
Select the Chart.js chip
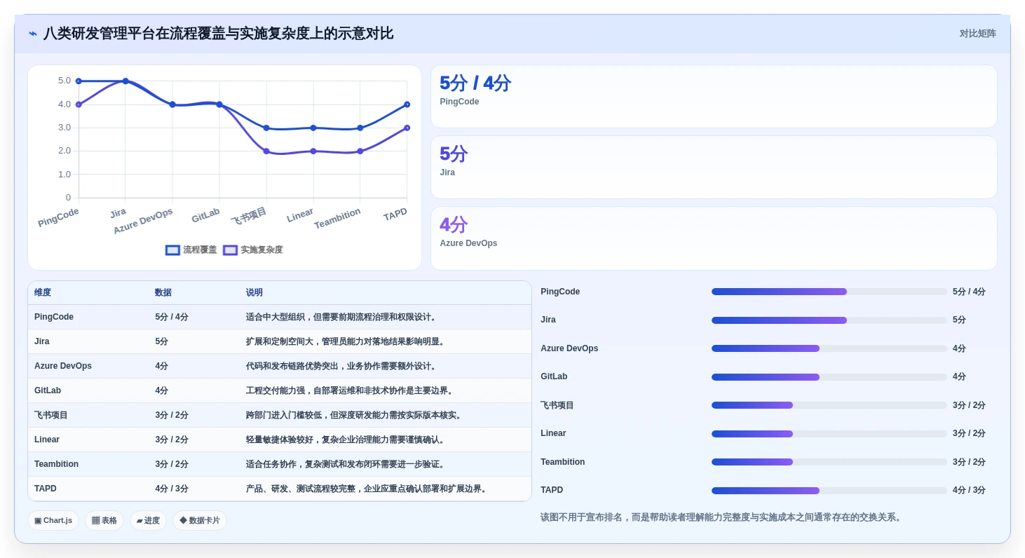(x=53, y=521)
